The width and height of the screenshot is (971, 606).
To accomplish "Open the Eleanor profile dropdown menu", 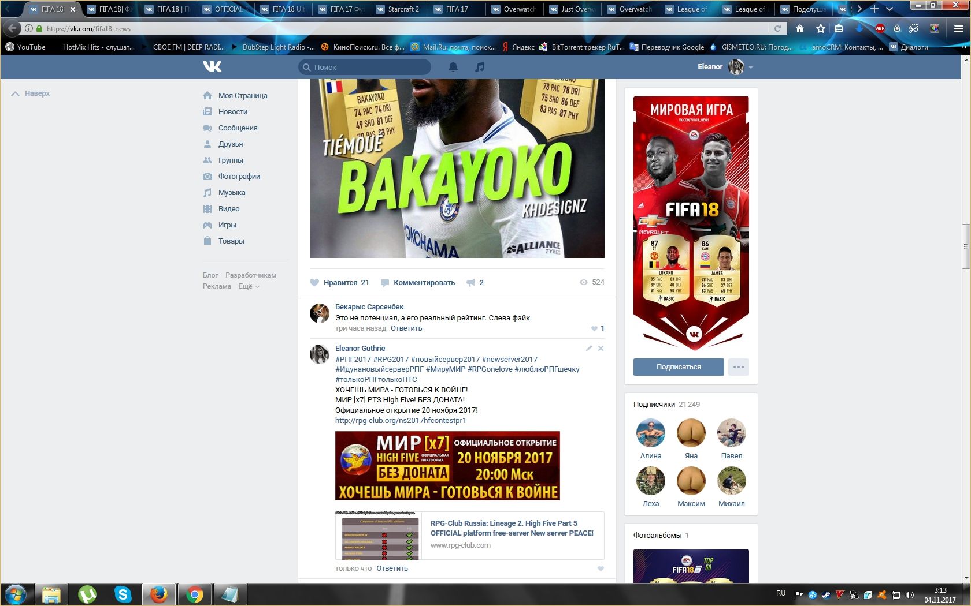I will [751, 68].
